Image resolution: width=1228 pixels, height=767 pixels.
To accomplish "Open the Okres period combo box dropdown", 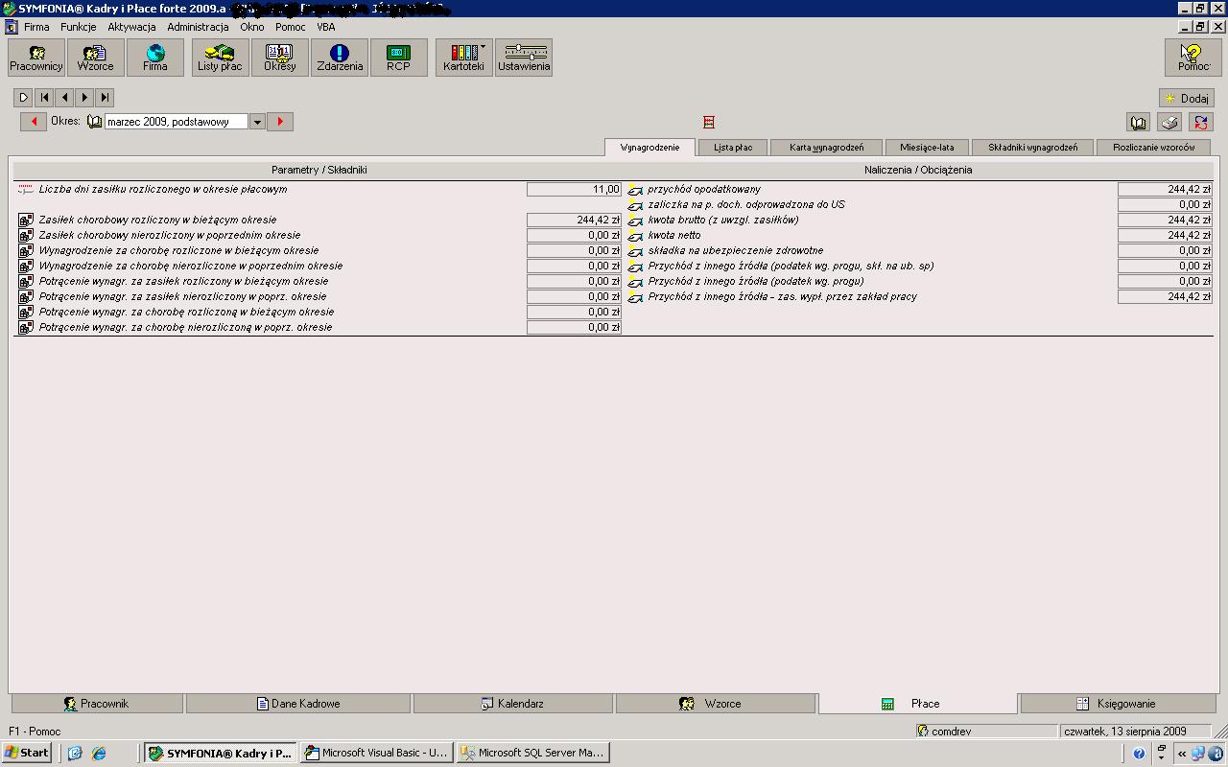I will (x=257, y=122).
